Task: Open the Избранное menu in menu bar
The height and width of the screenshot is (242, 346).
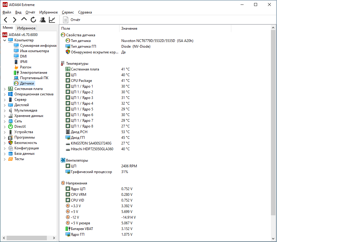Action: [49, 12]
